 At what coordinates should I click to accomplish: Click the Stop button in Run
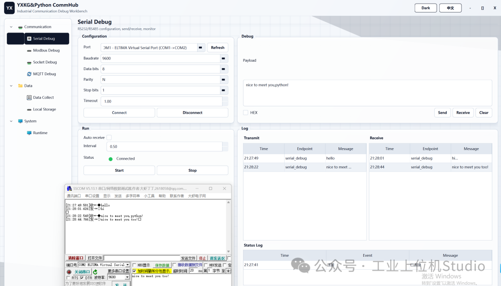click(x=193, y=170)
